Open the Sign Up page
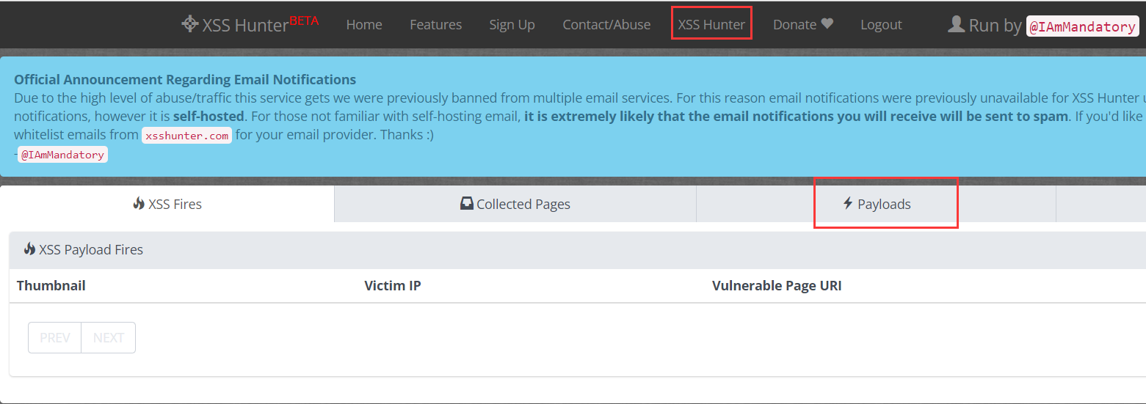 click(x=512, y=24)
